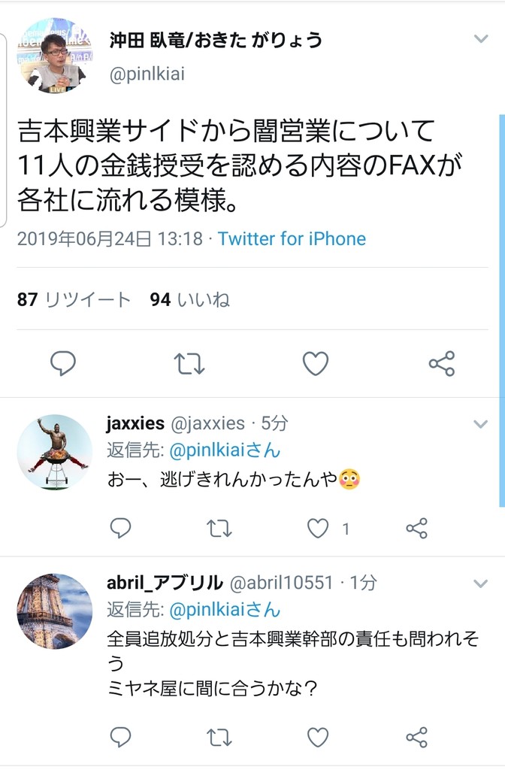This screenshot has width=505, height=770.
Task: Share abril_アブリル's reply
Action: click(416, 737)
